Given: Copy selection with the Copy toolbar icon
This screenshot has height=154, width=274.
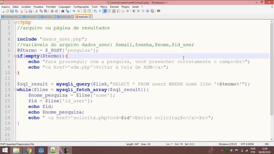Looking at the screenshot, I should pyautogui.click(x=41, y=11).
